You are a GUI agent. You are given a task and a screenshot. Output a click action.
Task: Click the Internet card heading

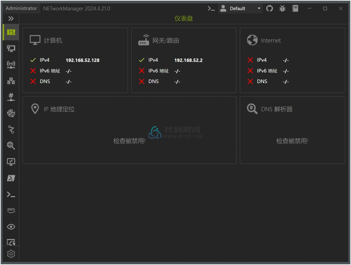(x=271, y=40)
